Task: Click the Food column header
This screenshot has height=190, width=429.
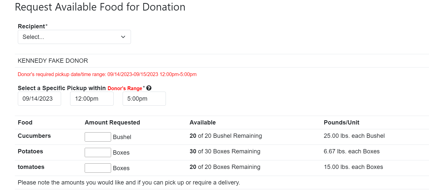Action: click(x=25, y=122)
